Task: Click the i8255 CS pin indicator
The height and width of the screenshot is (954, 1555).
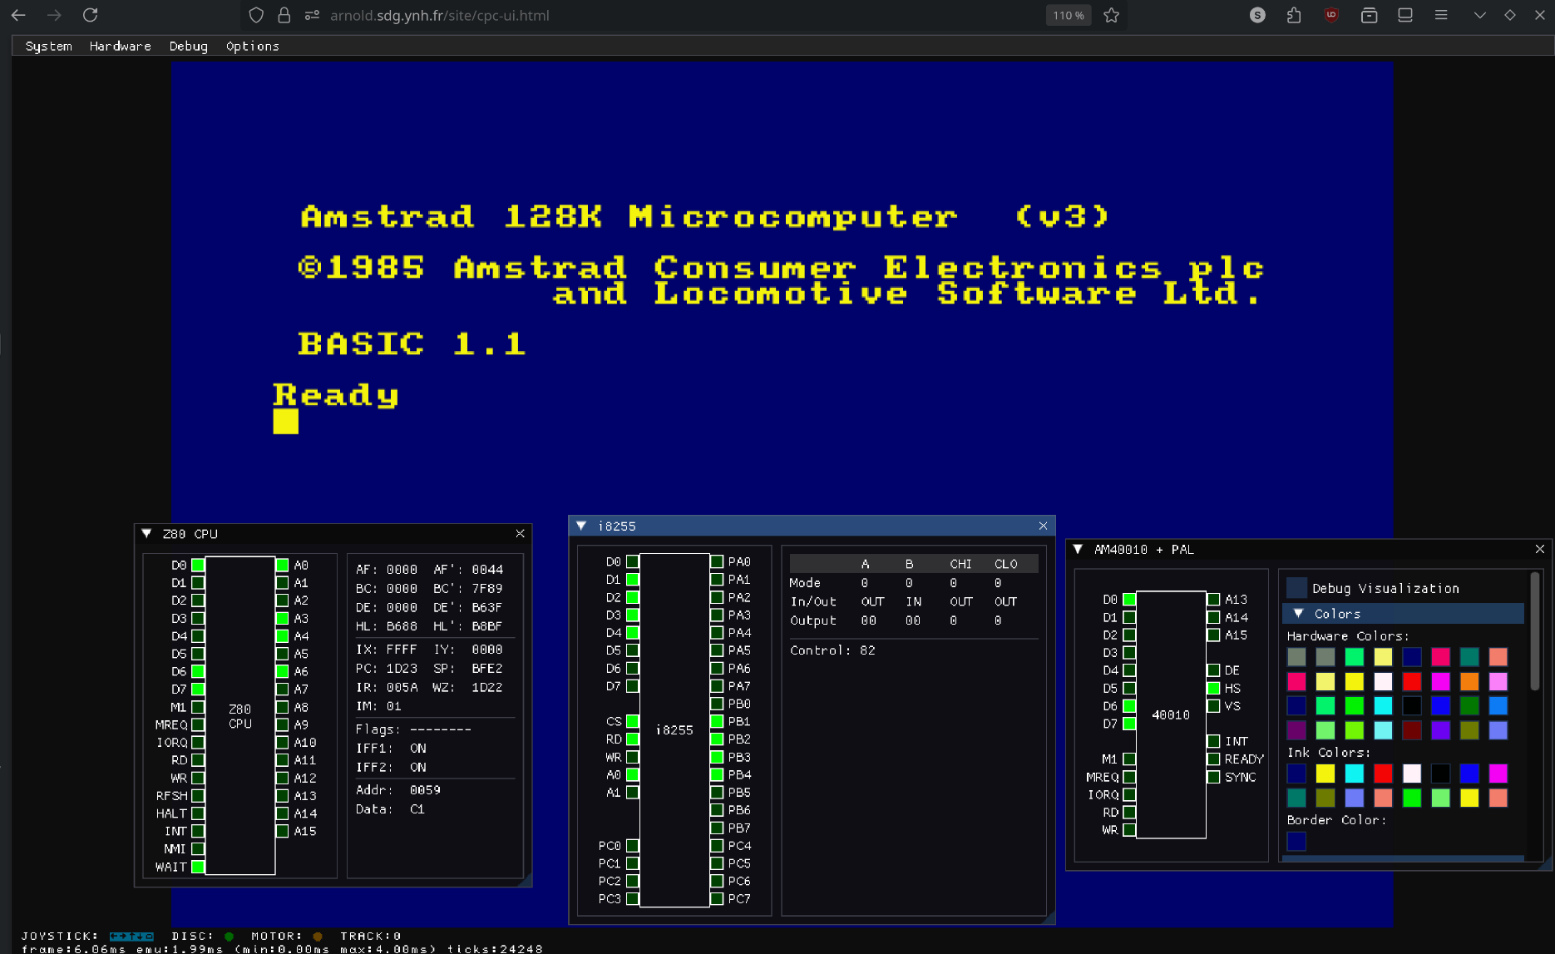Action: coord(633,721)
